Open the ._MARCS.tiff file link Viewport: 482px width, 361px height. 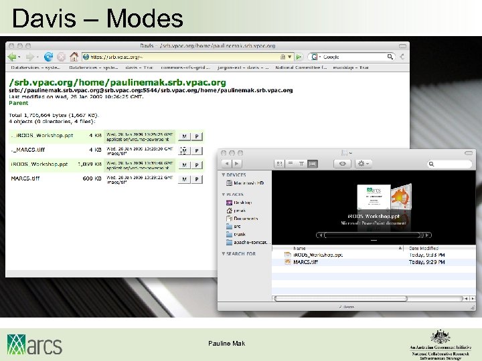pos(27,150)
